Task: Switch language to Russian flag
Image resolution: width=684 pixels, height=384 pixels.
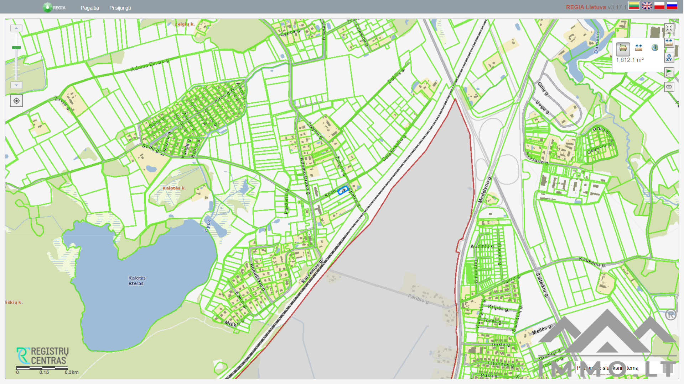Action: [x=672, y=6]
